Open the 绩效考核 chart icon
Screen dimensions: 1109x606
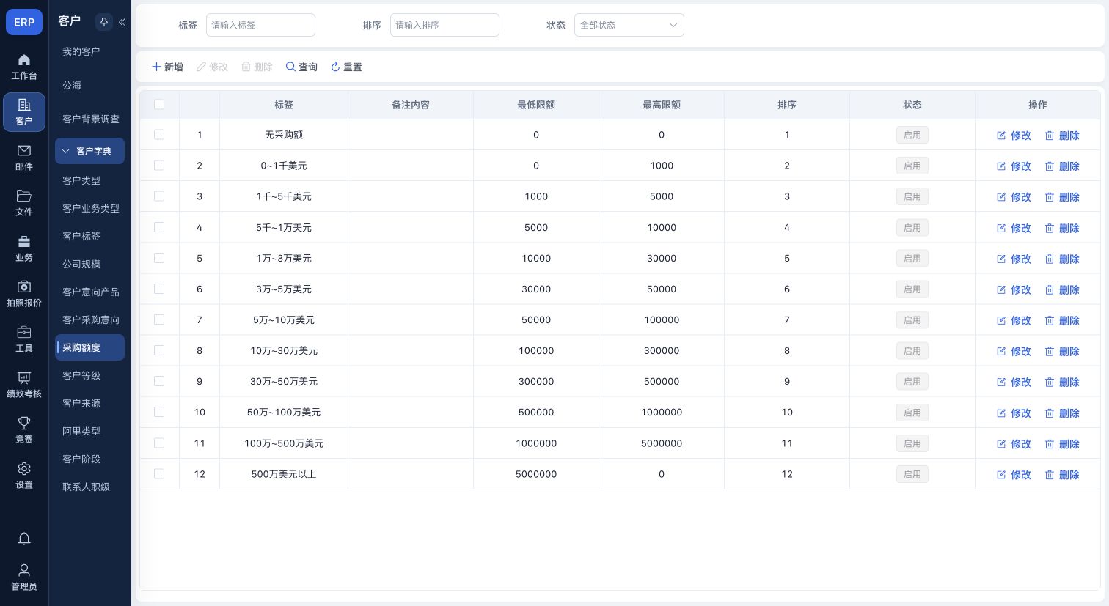click(x=24, y=377)
